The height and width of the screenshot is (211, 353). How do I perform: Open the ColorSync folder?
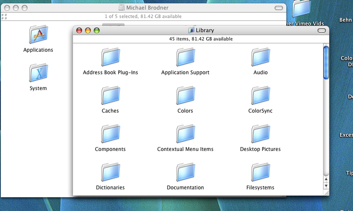(x=260, y=96)
